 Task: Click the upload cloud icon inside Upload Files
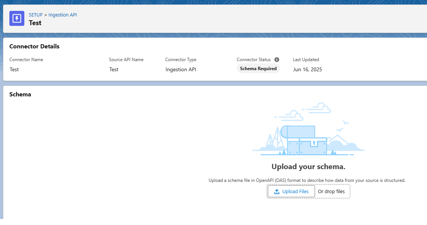point(277,191)
